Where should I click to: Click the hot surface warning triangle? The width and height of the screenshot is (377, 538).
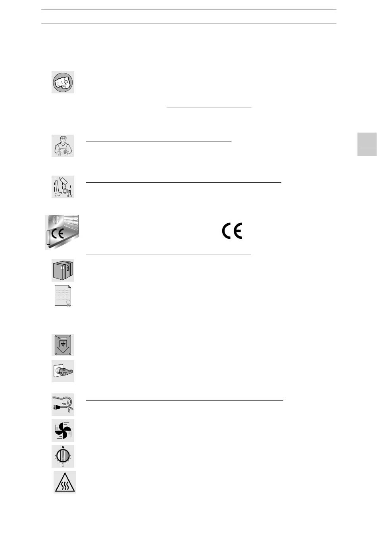pos(65,482)
